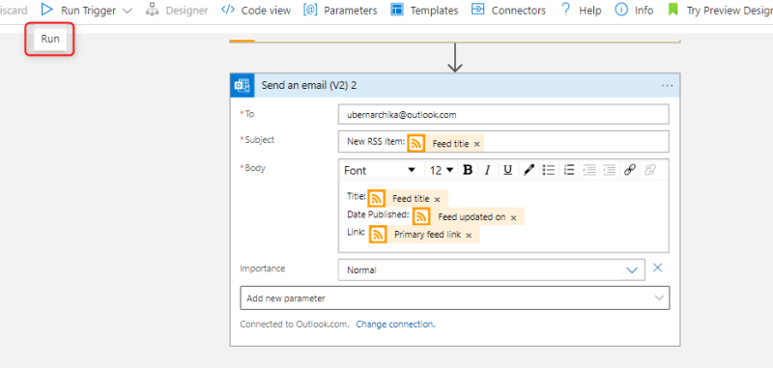The width and height of the screenshot is (773, 368).
Task: Show the Info panel
Action: click(635, 11)
